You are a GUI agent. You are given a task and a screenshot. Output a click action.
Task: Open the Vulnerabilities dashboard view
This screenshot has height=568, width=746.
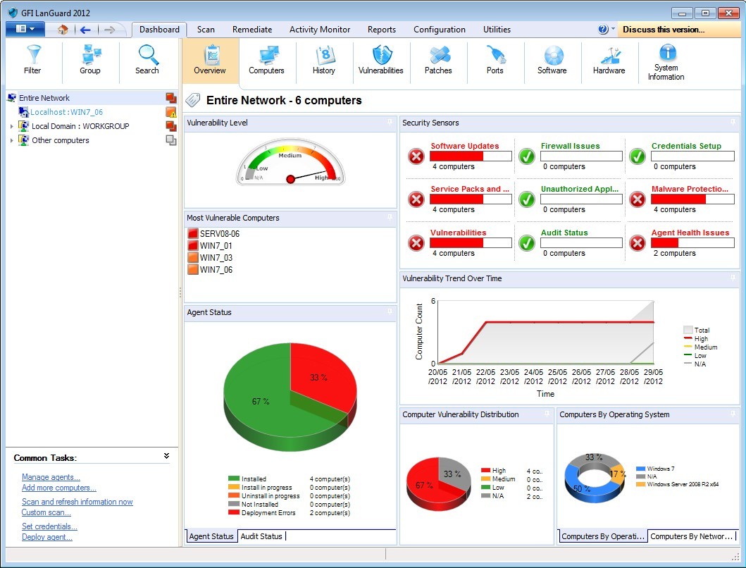pyautogui.click(x=380, y=59)
